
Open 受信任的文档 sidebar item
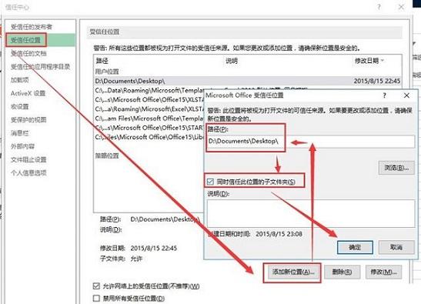(28, 53)
